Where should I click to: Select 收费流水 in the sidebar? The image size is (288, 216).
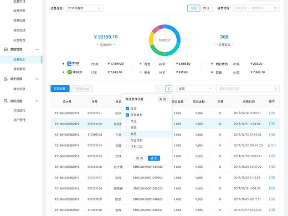(x=19, y=59)
